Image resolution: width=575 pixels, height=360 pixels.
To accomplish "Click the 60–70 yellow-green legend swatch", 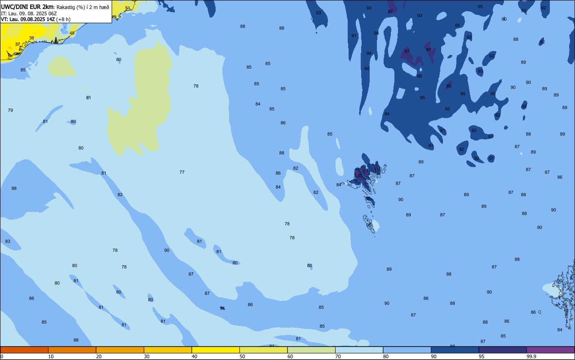I will [x=311, y=350].
